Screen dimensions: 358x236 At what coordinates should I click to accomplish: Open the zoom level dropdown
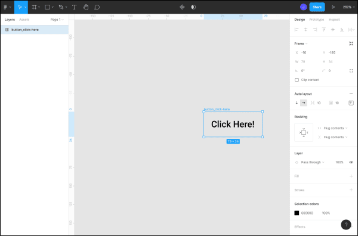348,7
